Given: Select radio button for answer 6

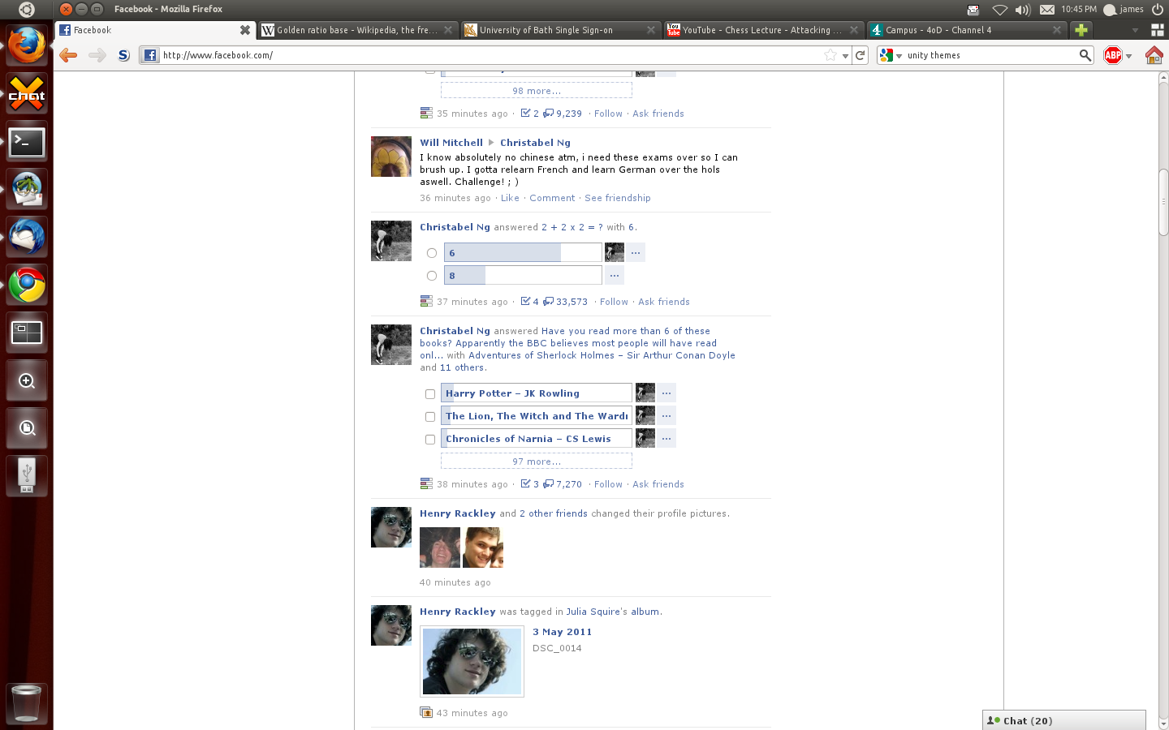Looking at the screenshot, I should click(432, 253).
